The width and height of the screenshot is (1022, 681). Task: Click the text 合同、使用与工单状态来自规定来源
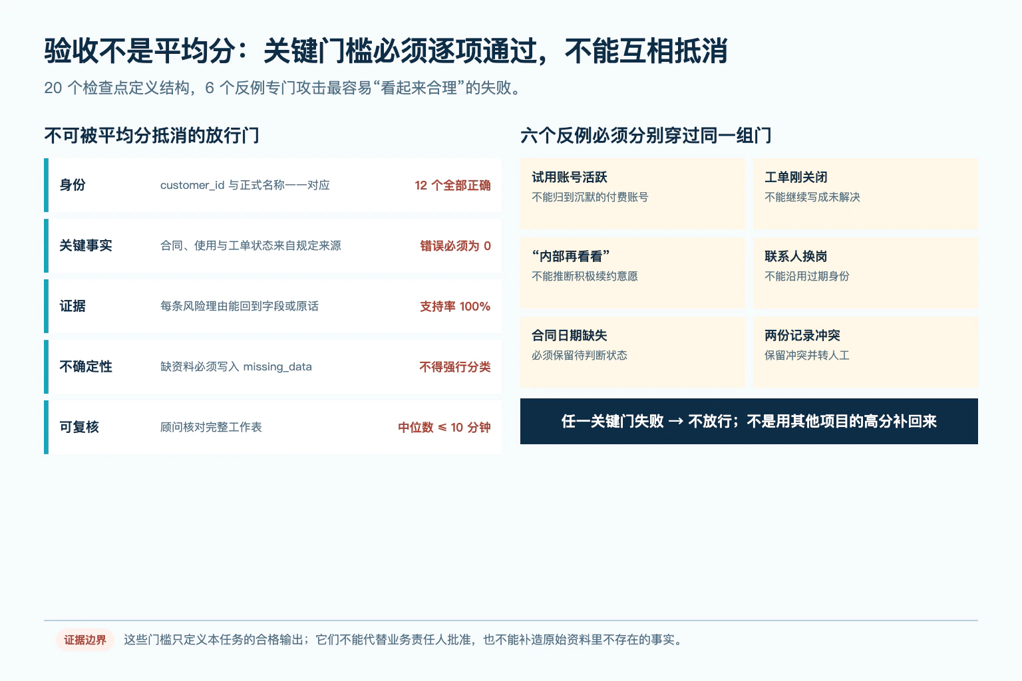[x=251, y=245]
